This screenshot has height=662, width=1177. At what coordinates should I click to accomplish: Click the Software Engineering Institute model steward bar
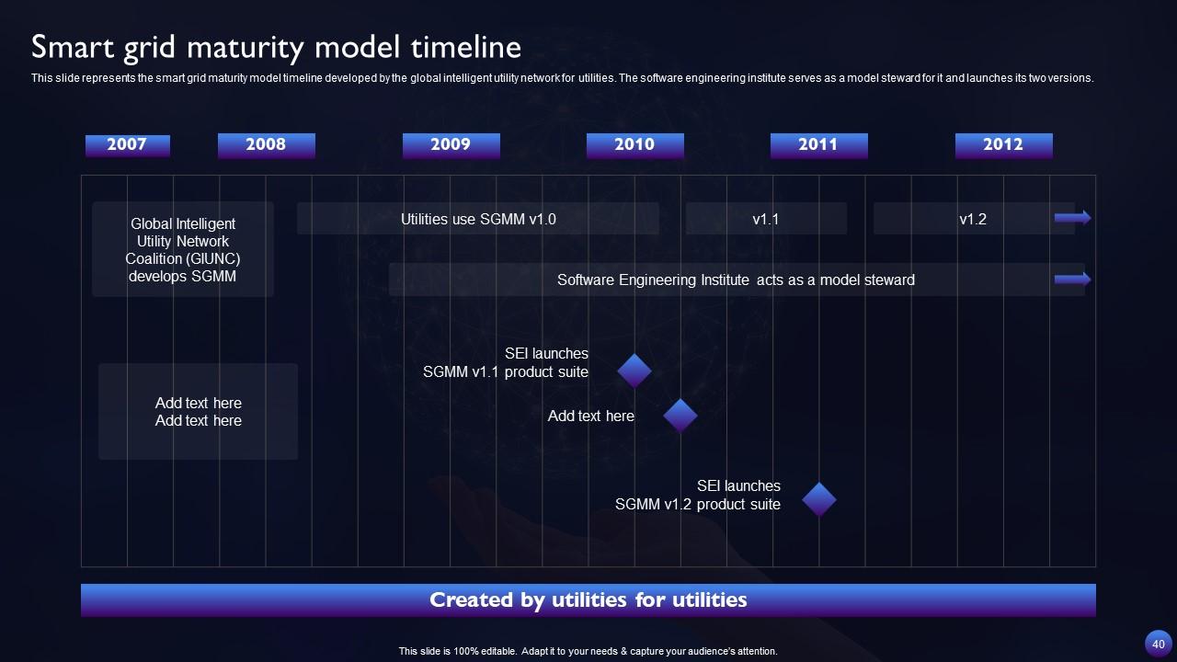pyautogui.click(x=736, y=280)
